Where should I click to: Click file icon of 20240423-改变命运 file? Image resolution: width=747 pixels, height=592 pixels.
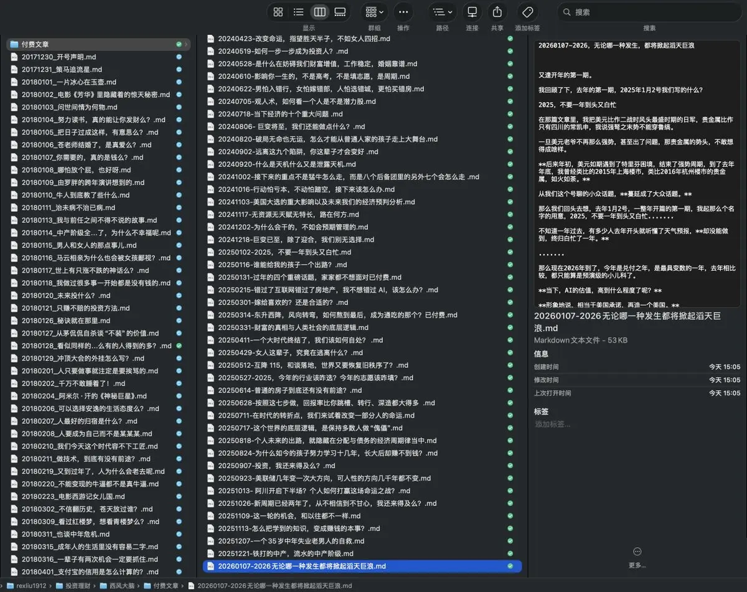pos(210,39)
